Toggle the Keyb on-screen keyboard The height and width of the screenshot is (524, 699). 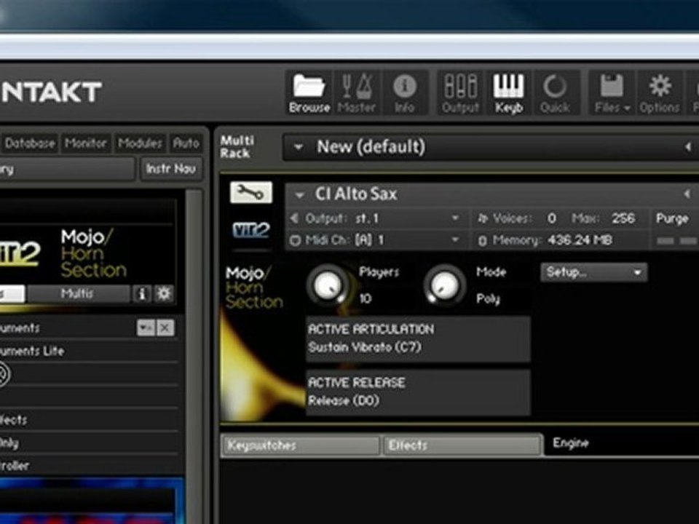[508, 92]
